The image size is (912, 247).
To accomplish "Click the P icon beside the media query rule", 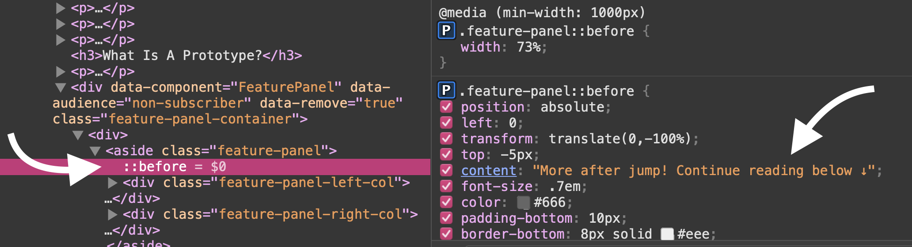I will pyautogui.click(x=446, y=31).
